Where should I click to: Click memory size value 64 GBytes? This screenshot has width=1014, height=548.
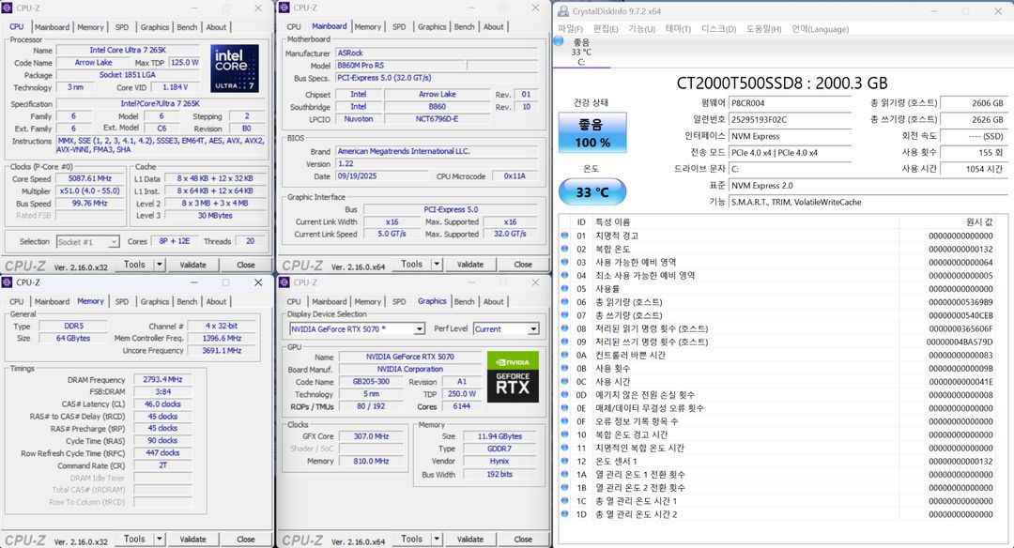click(73, 338)
